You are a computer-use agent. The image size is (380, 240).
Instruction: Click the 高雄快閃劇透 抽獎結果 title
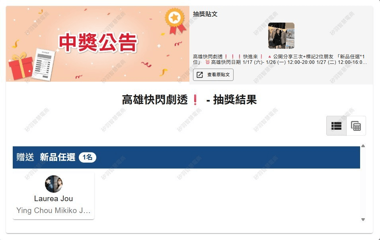[x=189, y=100]
